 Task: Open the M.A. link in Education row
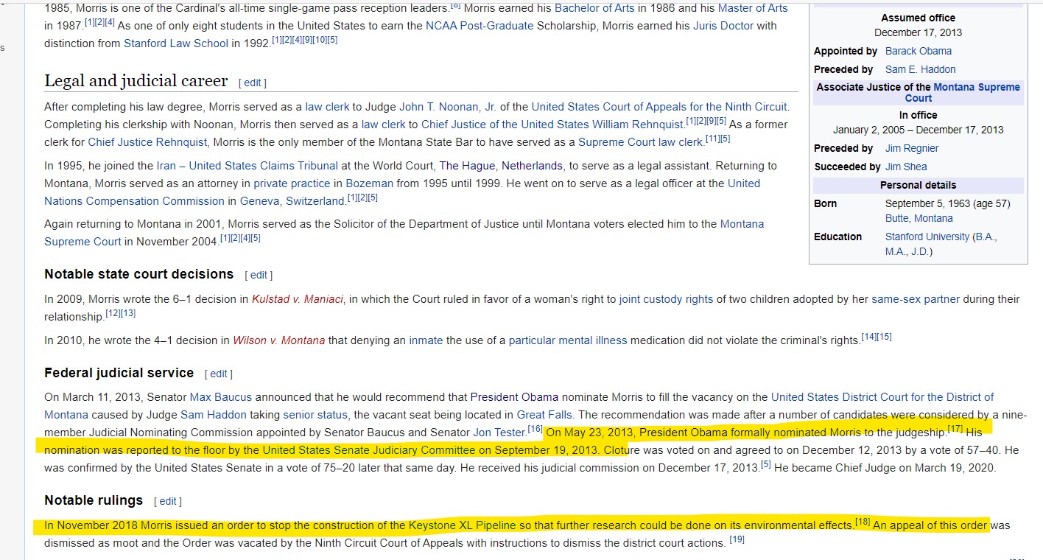(896, 251)
